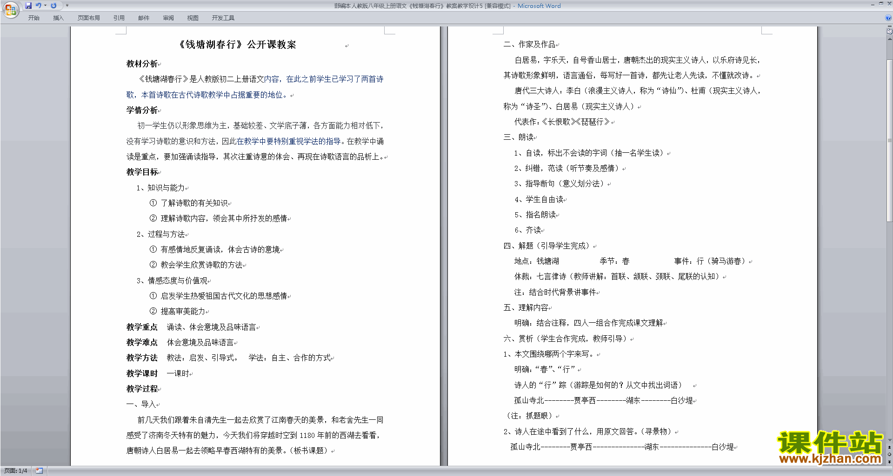The image size is (893, 476).
Task: Click the page count 页面: 1/4 in status bar
Action: coord(16,471)
